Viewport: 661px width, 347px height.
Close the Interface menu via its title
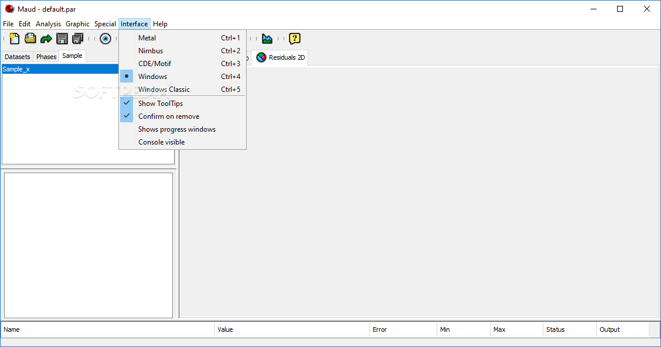point(134,24)
